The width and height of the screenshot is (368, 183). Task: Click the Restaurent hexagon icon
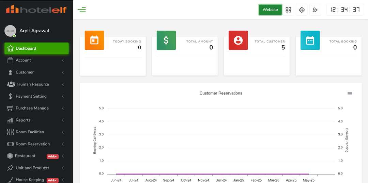coord(10,156)
